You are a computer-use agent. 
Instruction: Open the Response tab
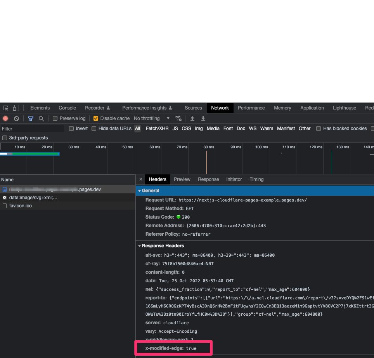click(208, 179)
